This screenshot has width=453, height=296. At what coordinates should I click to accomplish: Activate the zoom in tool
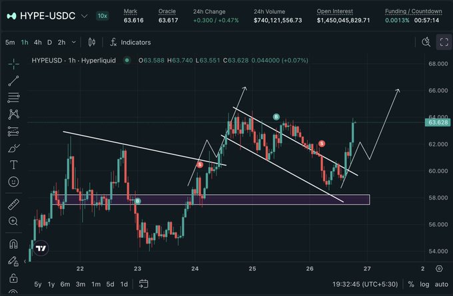coord(13,222)
